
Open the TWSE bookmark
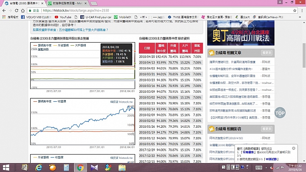tap(183, 17)
